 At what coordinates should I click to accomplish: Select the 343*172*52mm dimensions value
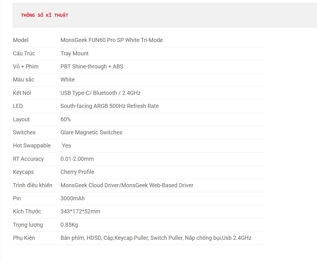80,211
